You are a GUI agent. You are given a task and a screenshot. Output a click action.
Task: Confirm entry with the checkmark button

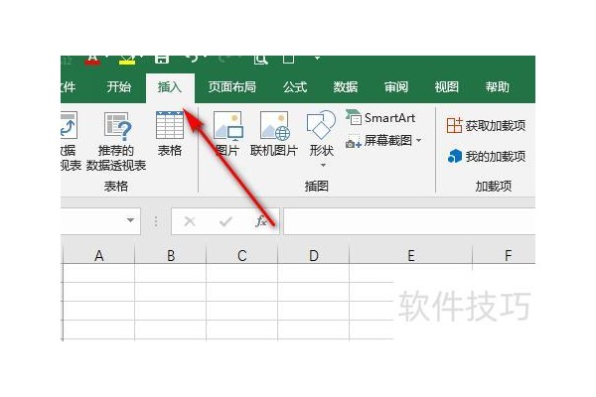(x=225, y=220)
